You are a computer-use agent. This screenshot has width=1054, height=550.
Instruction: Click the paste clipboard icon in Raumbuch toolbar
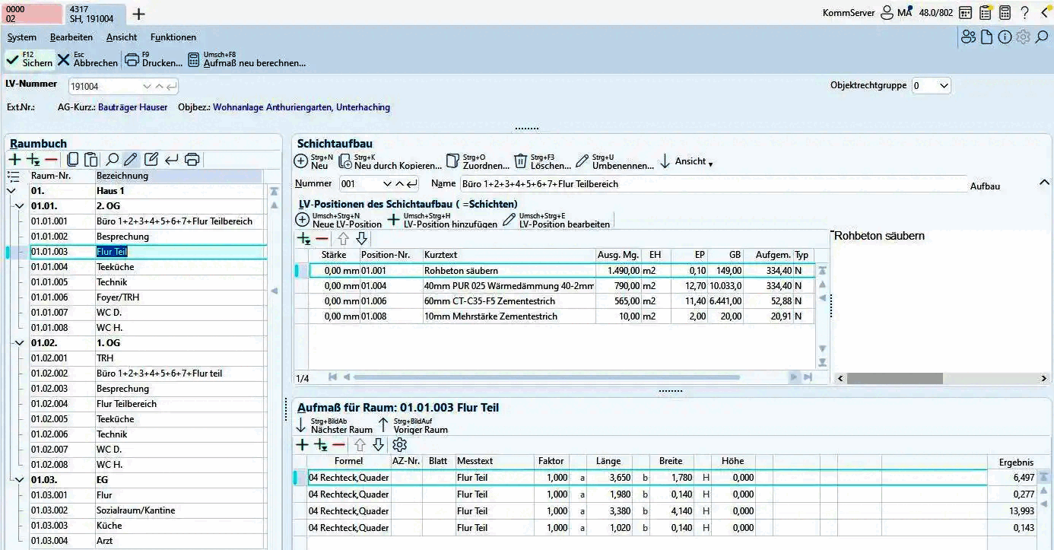point(90,160)
